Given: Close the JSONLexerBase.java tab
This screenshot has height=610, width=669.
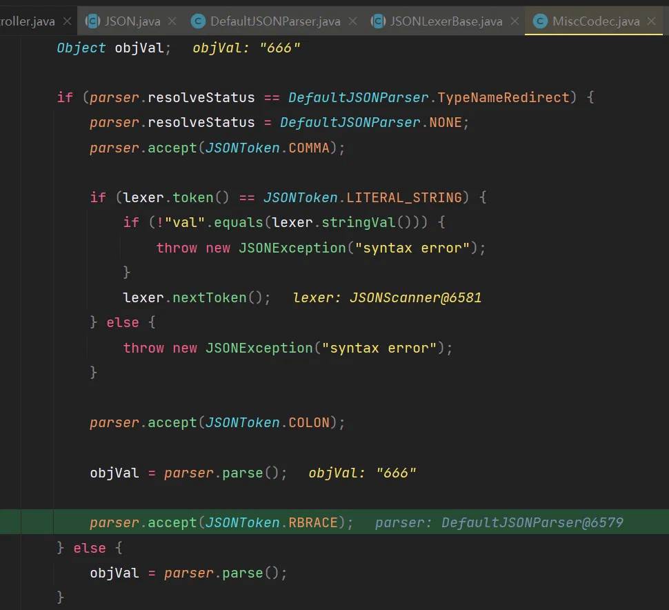Looking at the screenshot, I should pos(515,21).
